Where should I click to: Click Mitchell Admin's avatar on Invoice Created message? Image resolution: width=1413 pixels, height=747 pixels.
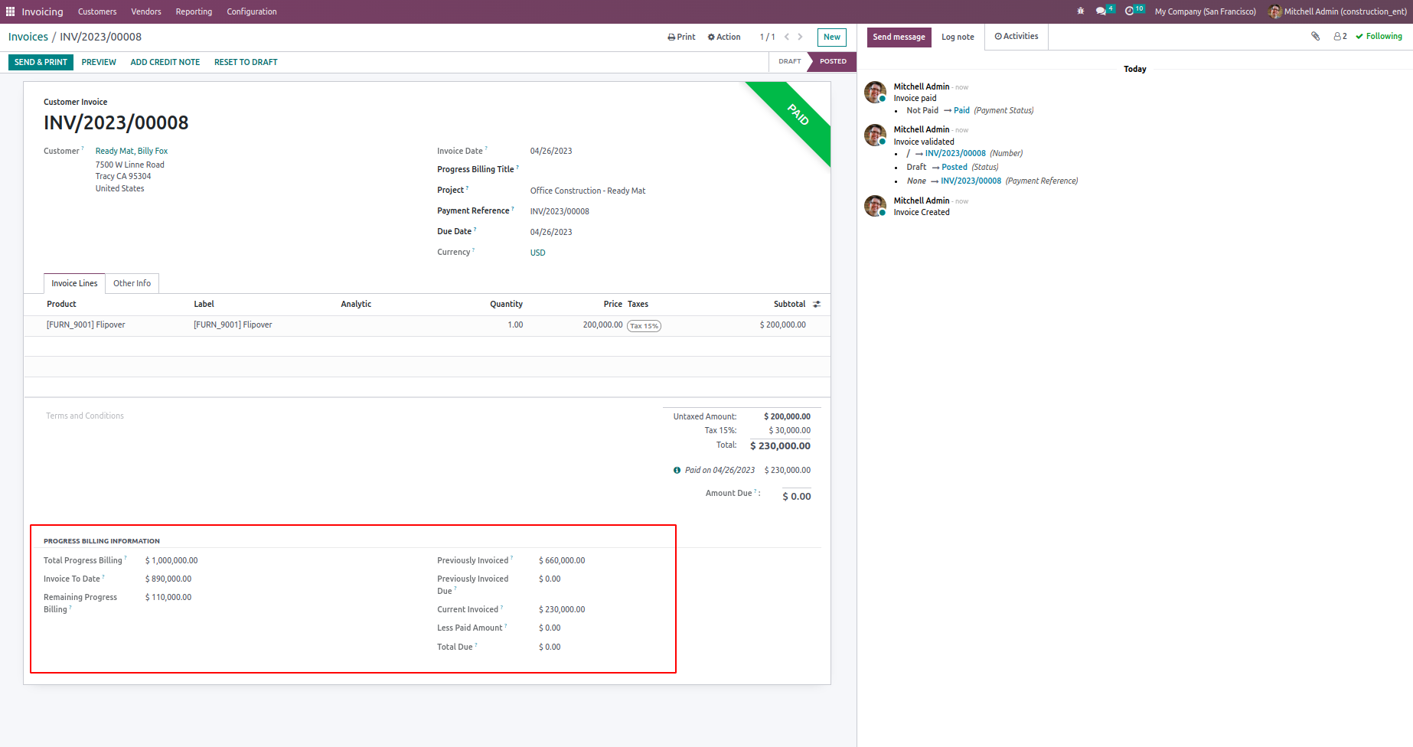[875, 206]
